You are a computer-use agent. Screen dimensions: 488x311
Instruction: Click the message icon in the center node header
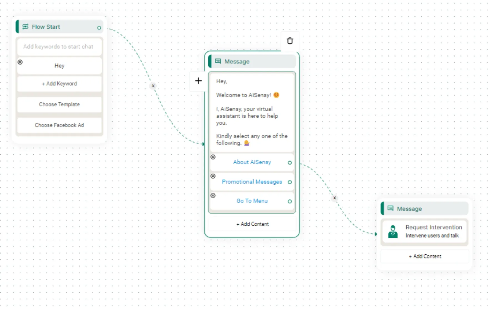pos(218,61)
